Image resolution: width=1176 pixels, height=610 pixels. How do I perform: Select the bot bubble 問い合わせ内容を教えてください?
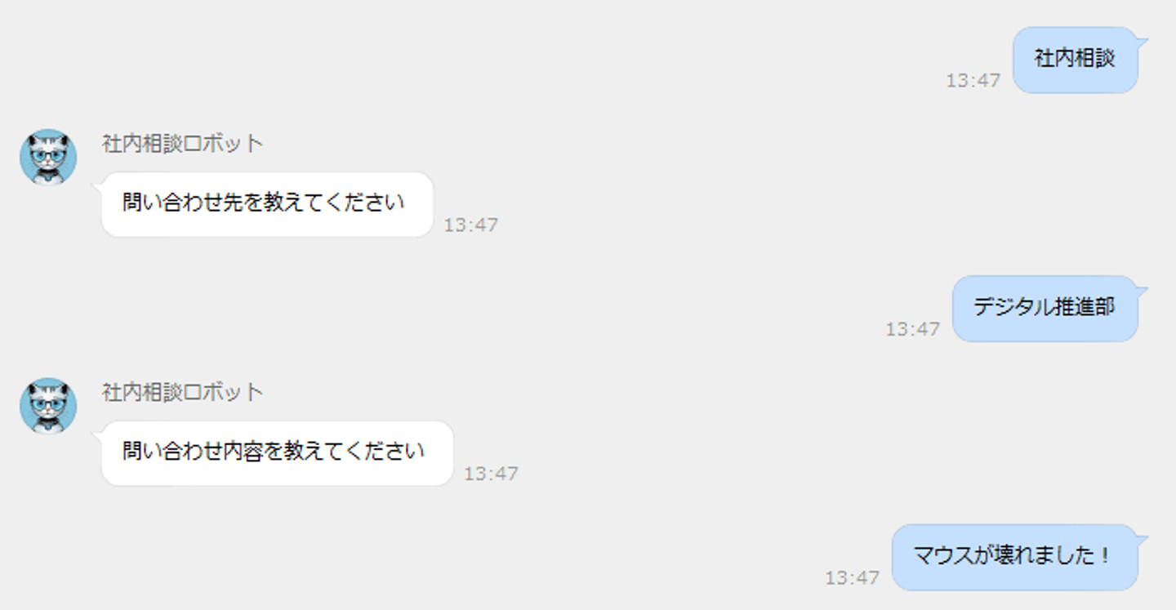click(x=277, y=453)
